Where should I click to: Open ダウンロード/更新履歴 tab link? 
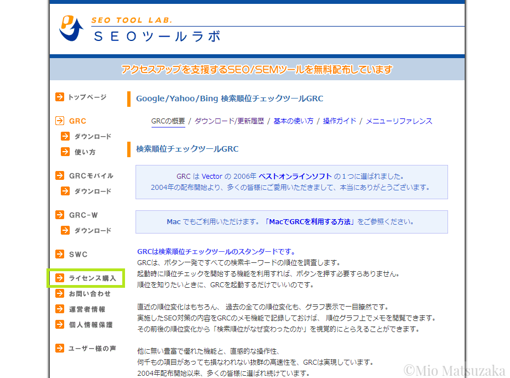point(230,121)
